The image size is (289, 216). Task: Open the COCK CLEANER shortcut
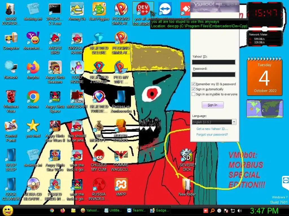(11, 189)
